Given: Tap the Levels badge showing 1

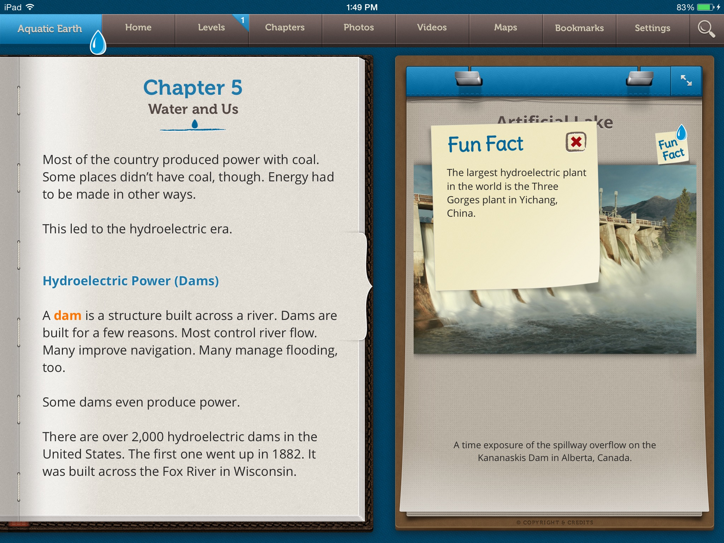Looking at the screenshot, I should click(x=243, y=21).
